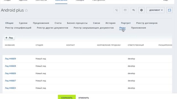Open the Счета tab
The width and height of the screenshot is (177, 99).
[x=58, y=23]
